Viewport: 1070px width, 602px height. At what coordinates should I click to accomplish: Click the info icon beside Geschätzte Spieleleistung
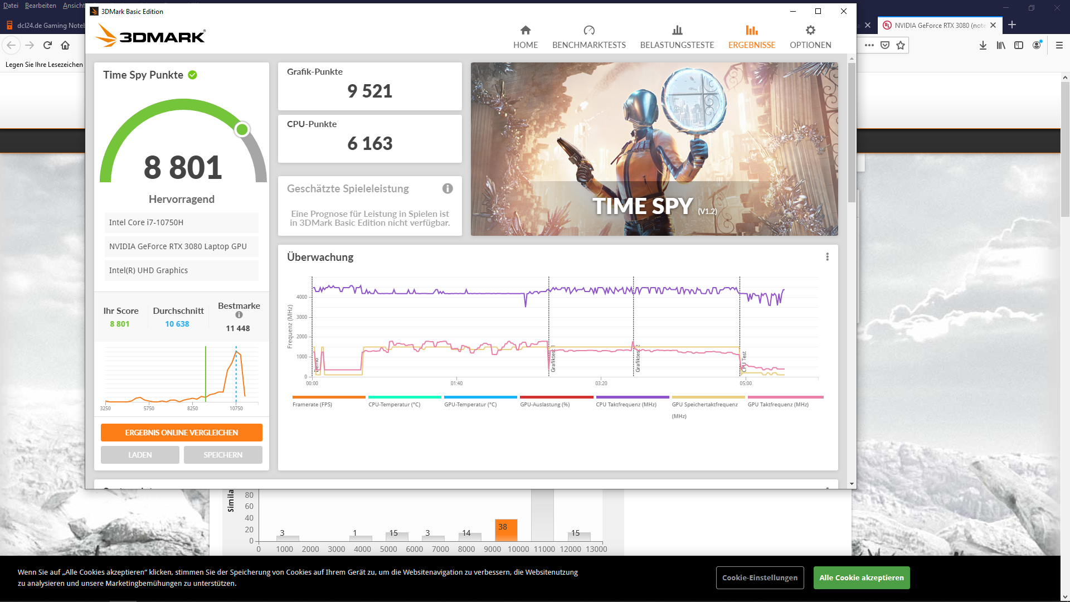click(447, 188)
